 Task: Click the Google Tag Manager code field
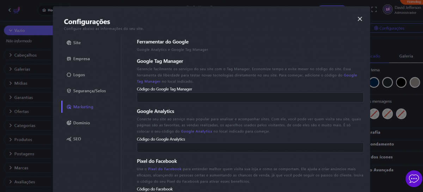pyautogui.click(x=250, y=98)
